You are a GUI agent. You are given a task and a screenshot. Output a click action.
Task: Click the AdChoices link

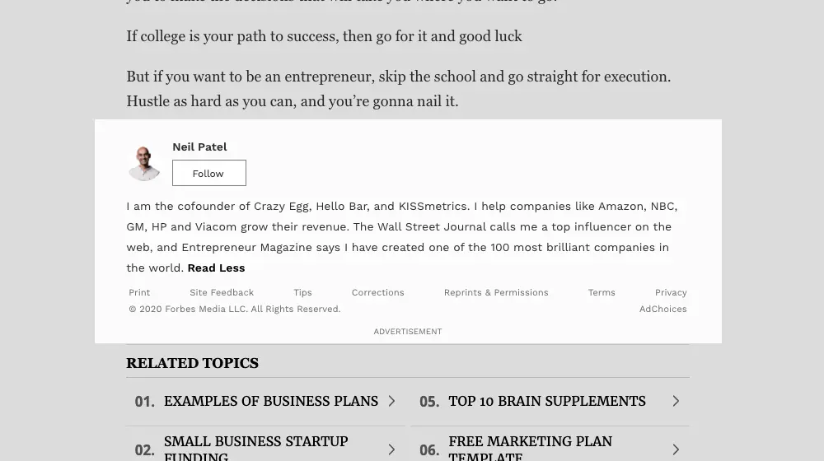coord(662,309)
